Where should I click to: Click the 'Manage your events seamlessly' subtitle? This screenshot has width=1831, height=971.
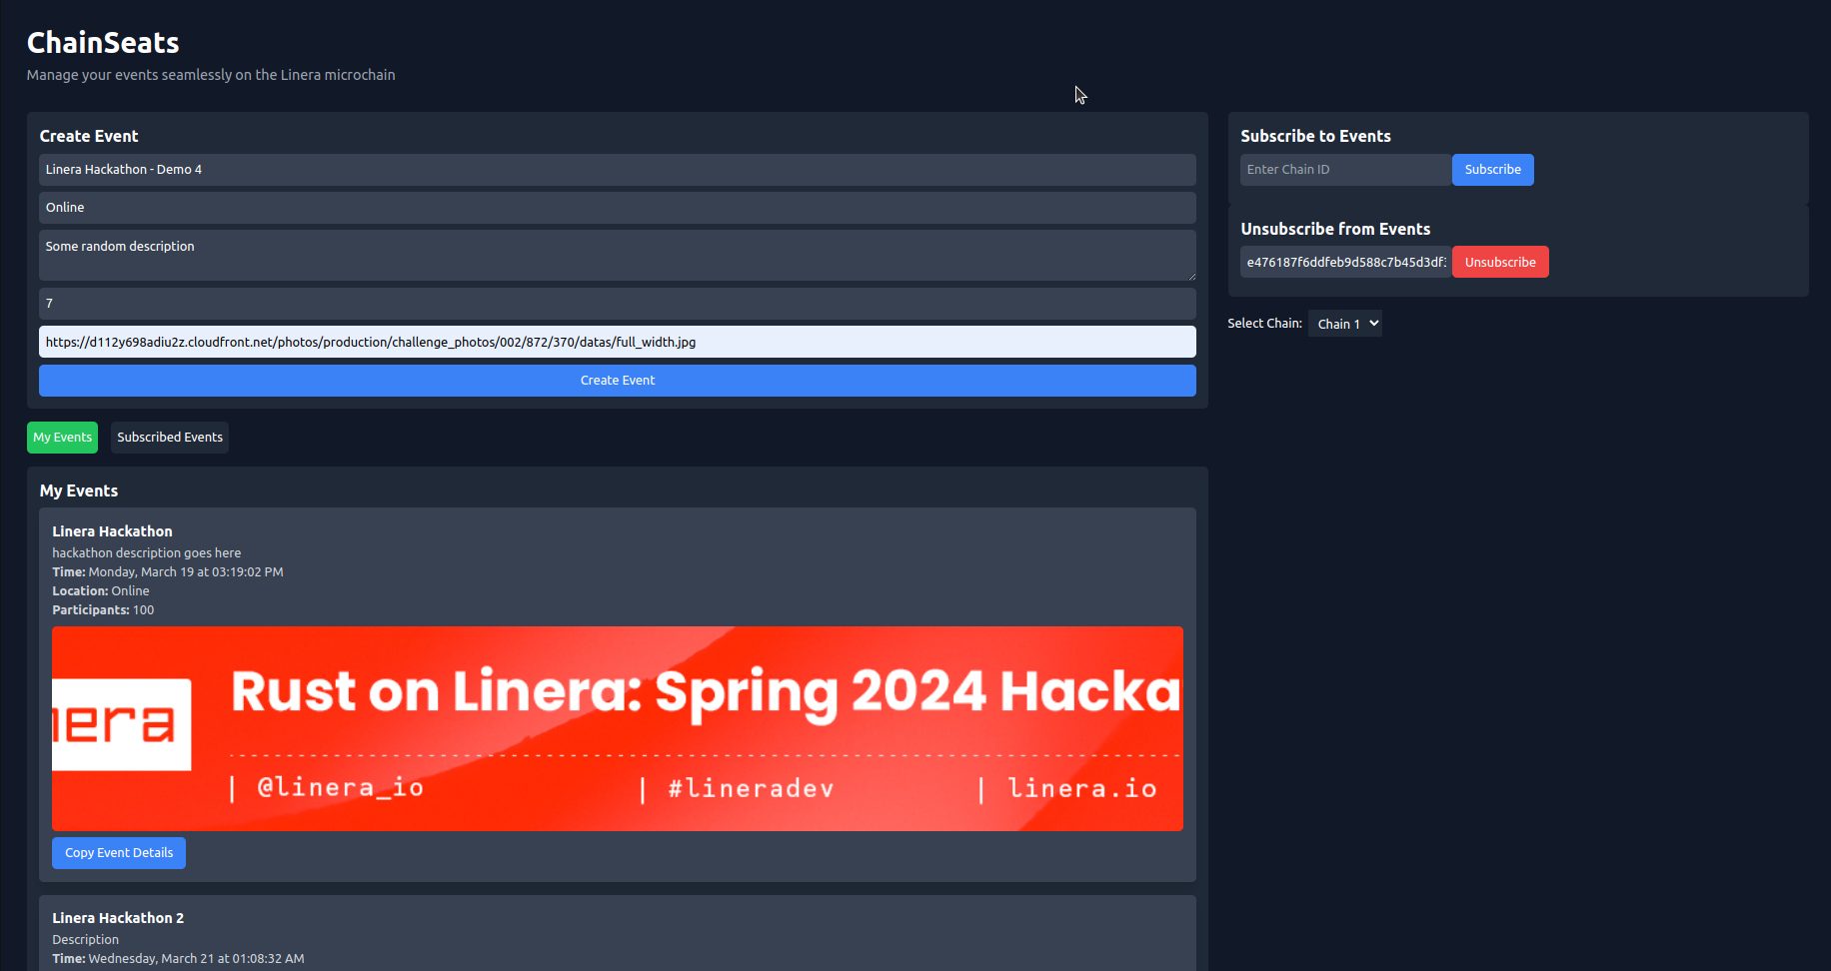[x=211, y=75]
